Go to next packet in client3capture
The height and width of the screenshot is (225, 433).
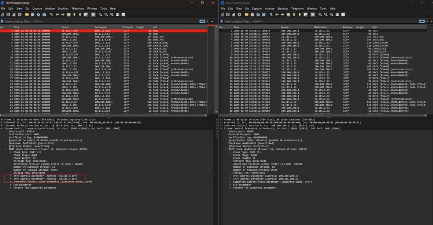coord(63,14)
